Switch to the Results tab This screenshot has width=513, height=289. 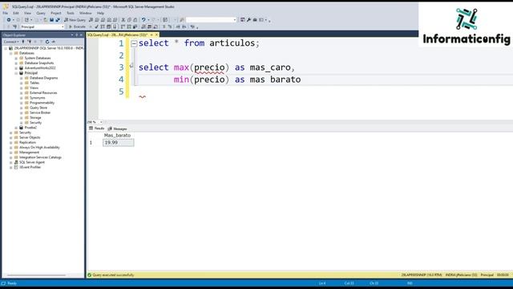point(96,128)
